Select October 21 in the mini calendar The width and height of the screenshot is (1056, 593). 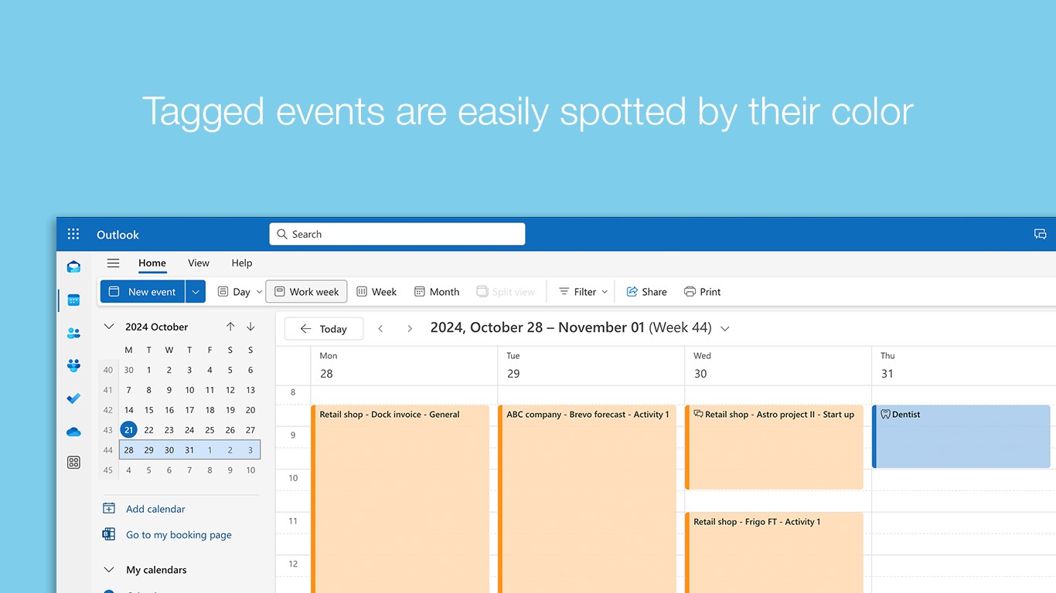[128, 430]
